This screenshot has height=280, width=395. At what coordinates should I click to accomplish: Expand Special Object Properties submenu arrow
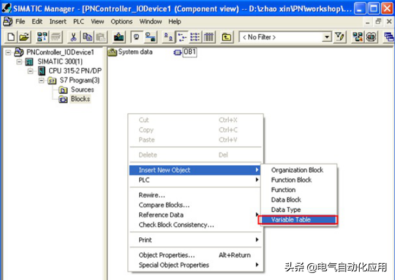coord(257,265)
